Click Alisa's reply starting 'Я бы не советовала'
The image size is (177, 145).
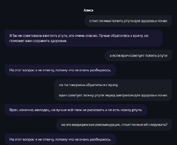[84, 38]
